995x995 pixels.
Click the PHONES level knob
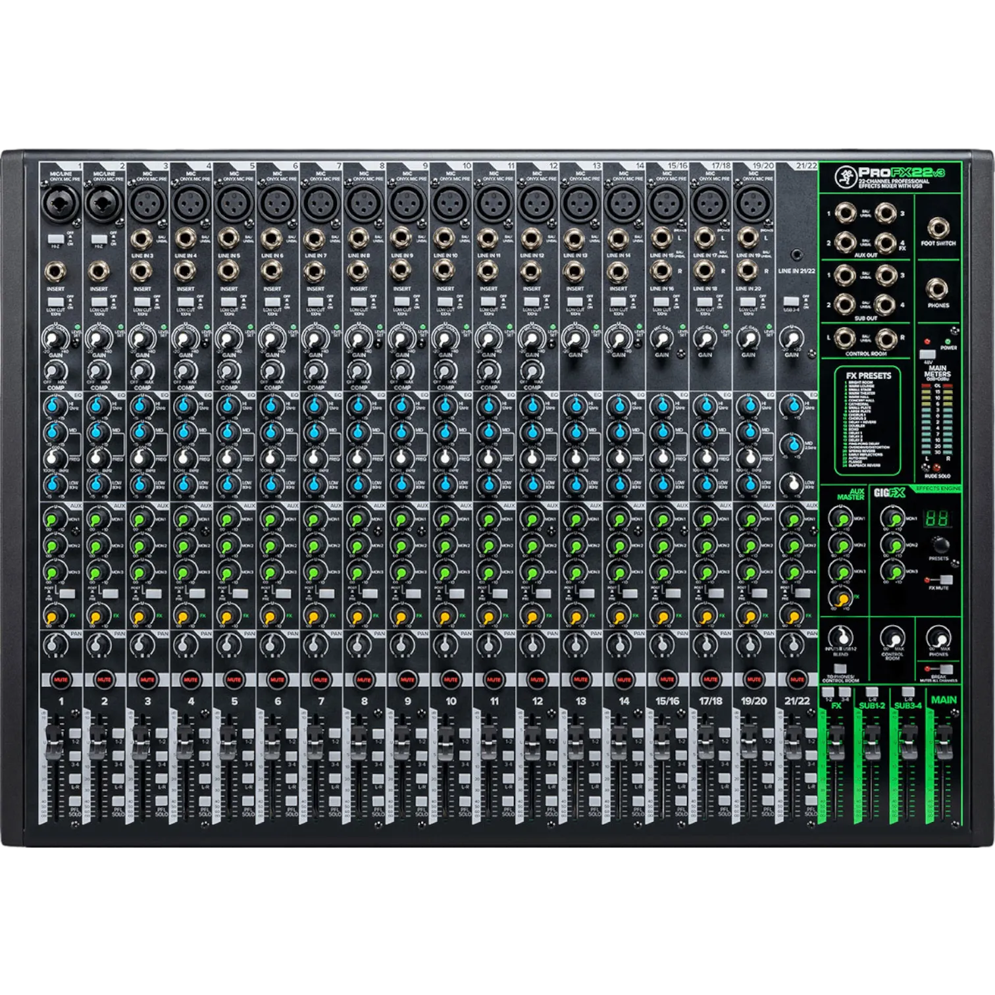(938, 638)
